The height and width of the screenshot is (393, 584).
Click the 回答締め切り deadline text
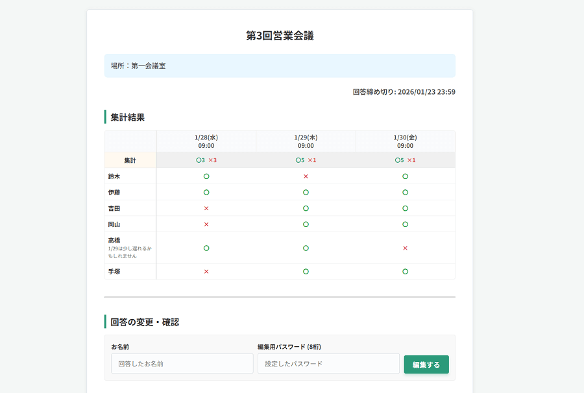pyautogui.click(x=404, y=92)
